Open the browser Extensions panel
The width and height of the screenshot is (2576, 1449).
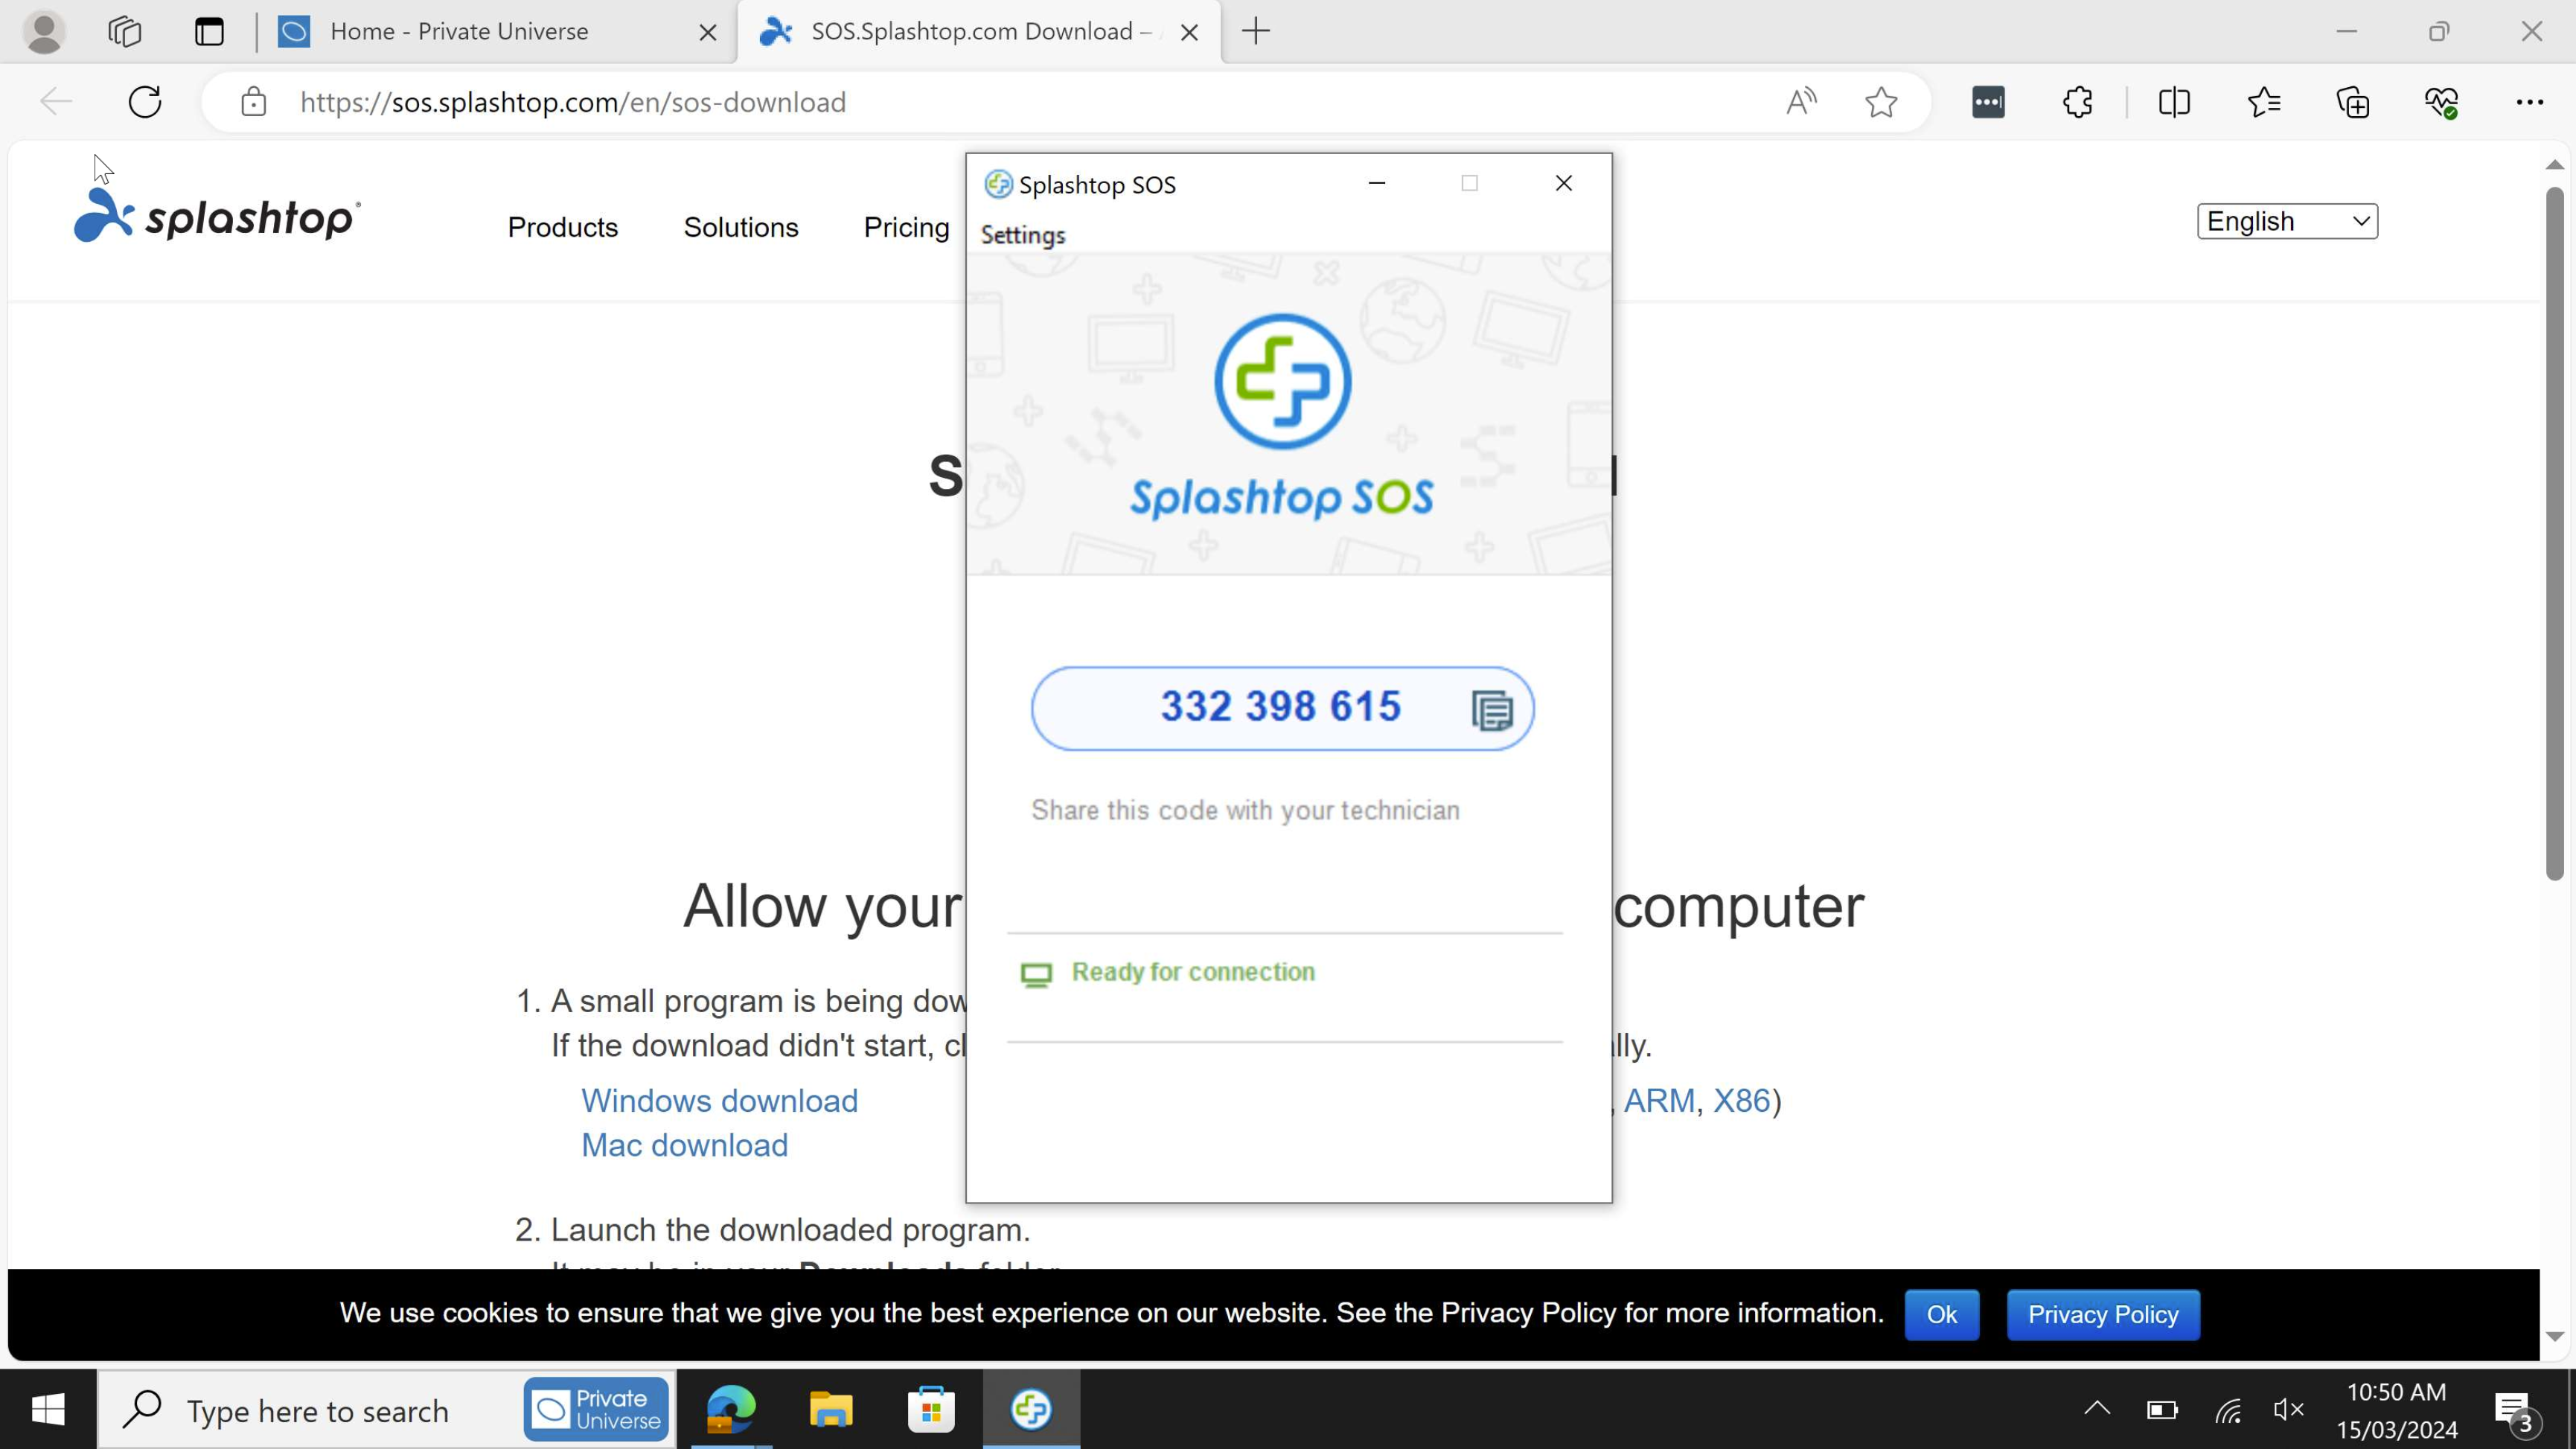point(2077,101)
